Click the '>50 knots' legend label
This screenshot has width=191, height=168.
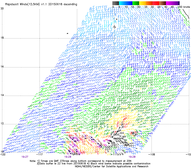(184, 7)
